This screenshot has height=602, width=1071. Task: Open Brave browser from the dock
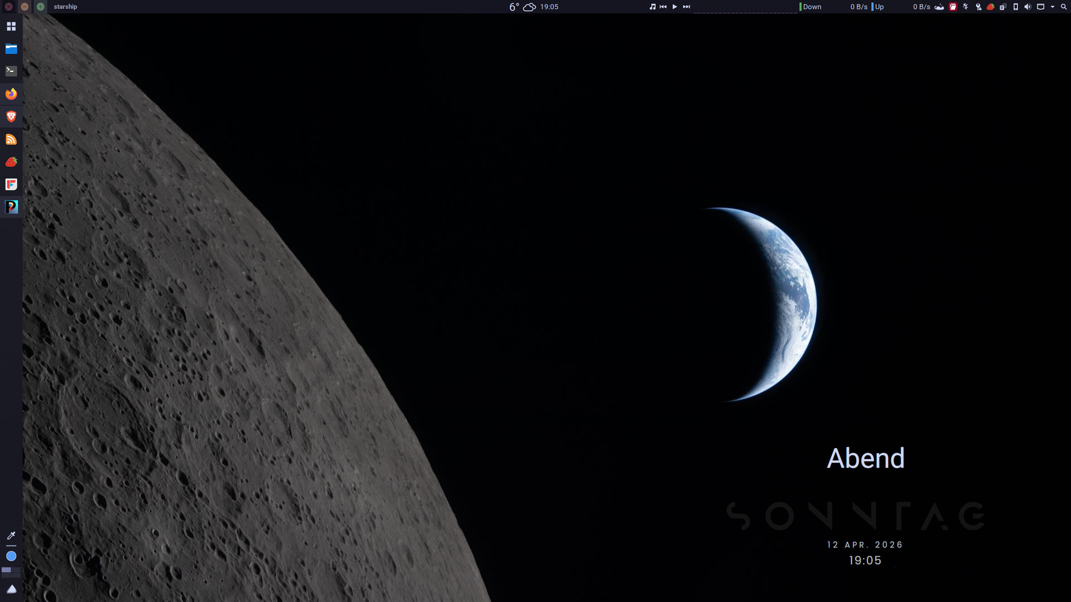pos(11,116)
